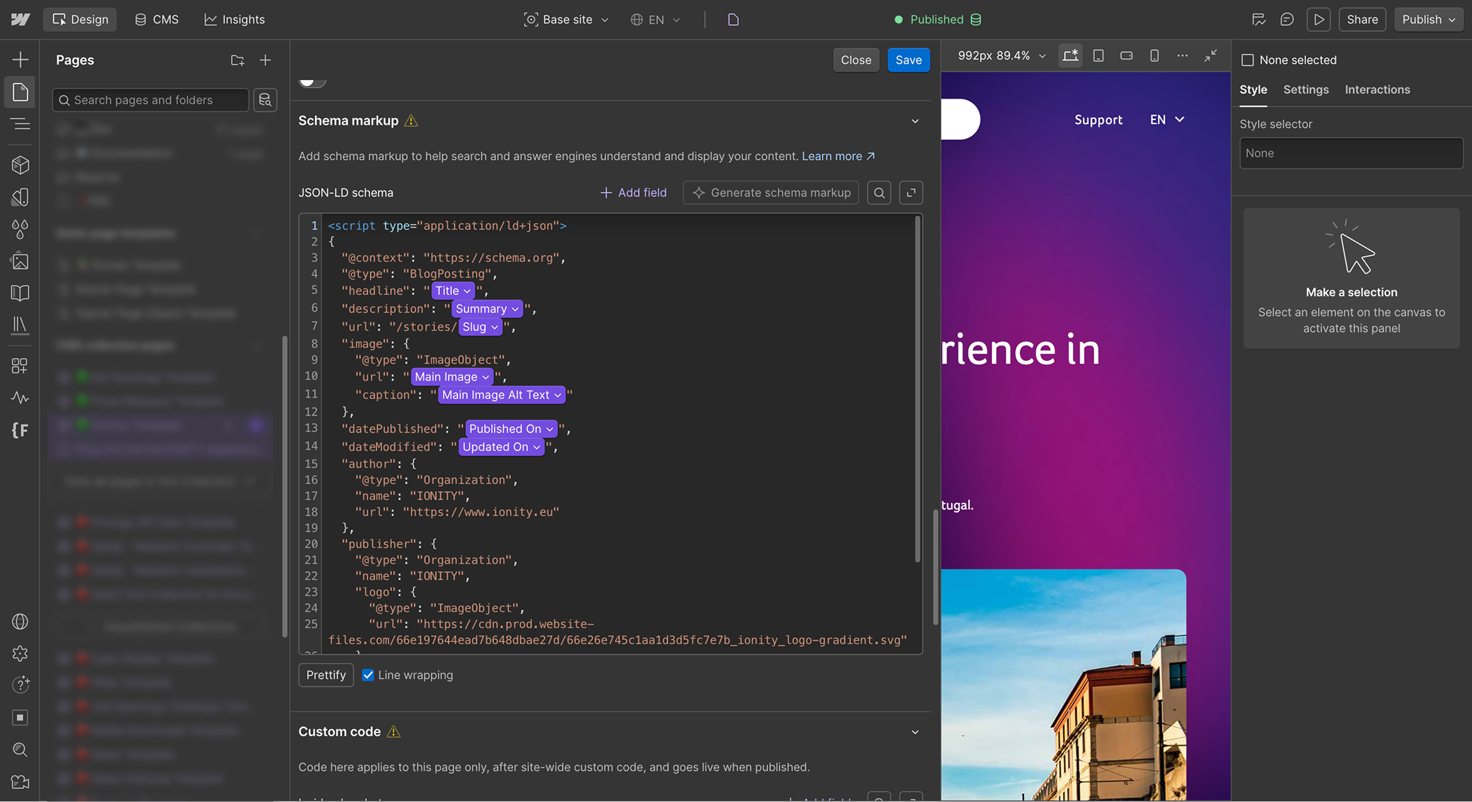Click the Prettify button

[326, 675]
